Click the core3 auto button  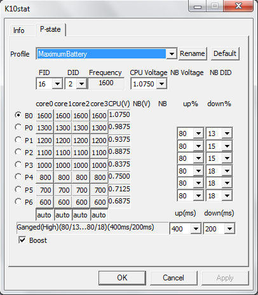coord(99,215)
